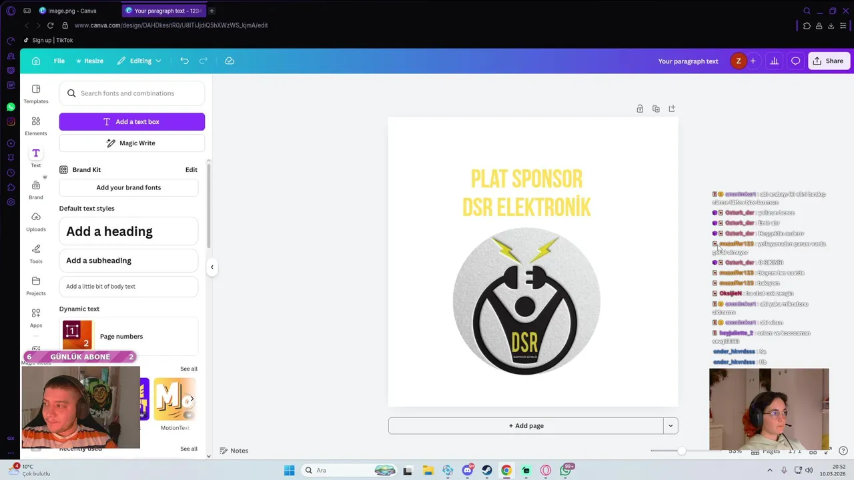Click the Add page button

tap(526, 425)
